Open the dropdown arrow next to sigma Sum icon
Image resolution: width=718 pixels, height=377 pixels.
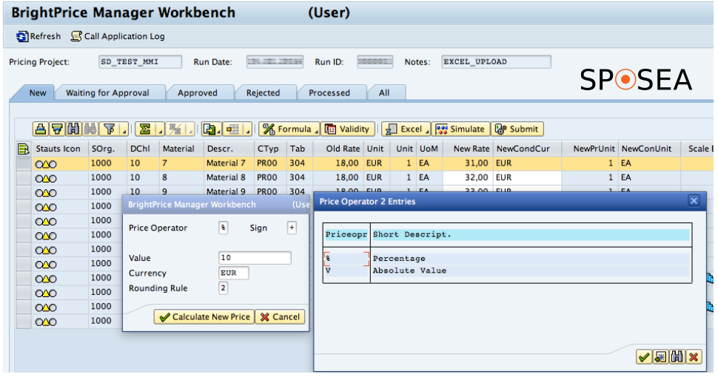(x=161, y=130)
